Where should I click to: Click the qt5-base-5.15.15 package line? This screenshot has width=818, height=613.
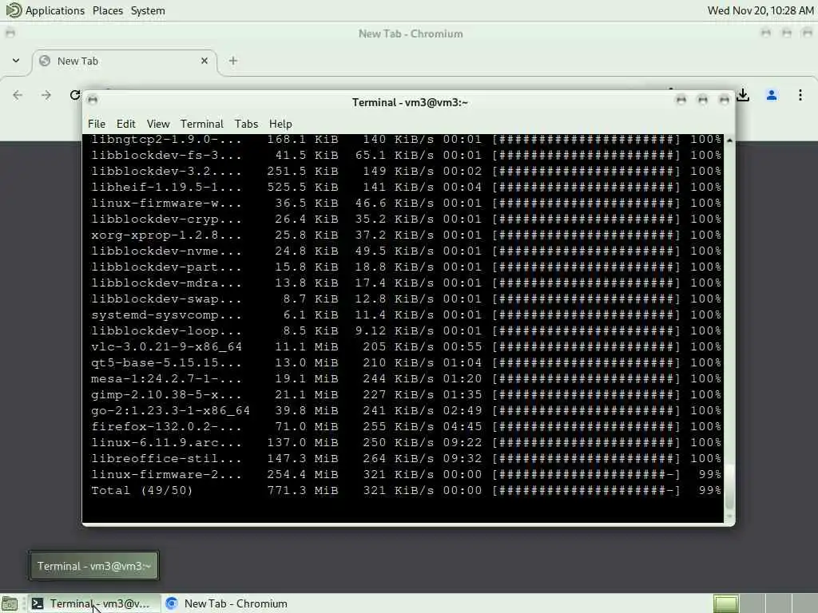[x=406, y=363]
